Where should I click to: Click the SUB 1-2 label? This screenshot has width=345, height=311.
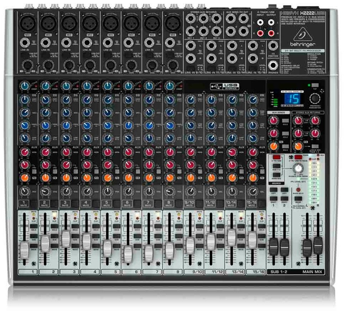[x=279, y=272]
